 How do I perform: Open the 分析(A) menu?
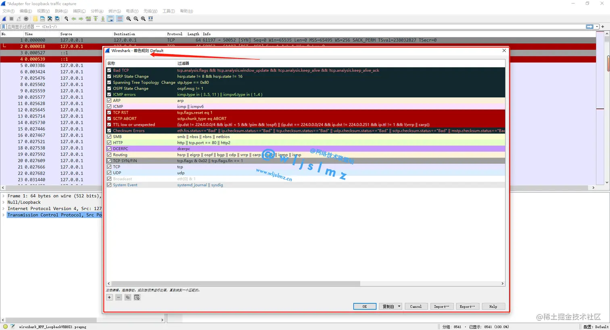pos(97,11)
